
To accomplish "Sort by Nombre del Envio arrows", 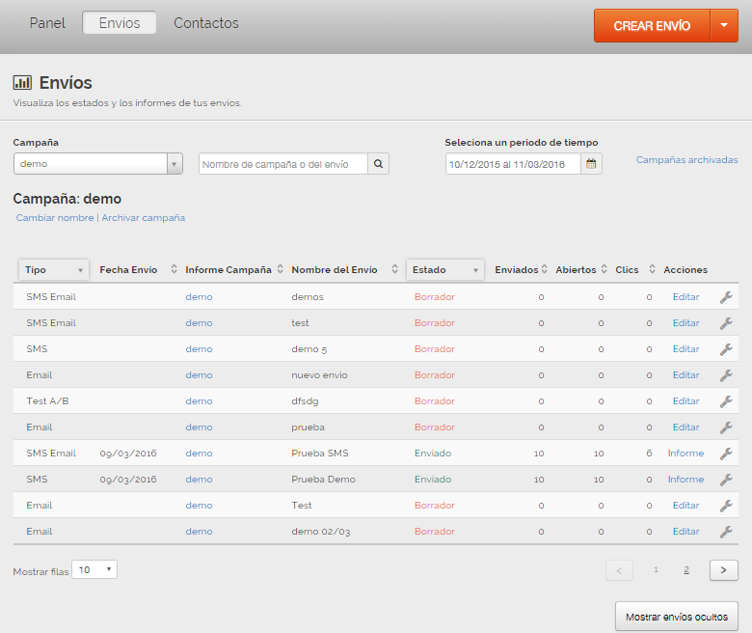I will pyautogui.click(x=394, y=269).
